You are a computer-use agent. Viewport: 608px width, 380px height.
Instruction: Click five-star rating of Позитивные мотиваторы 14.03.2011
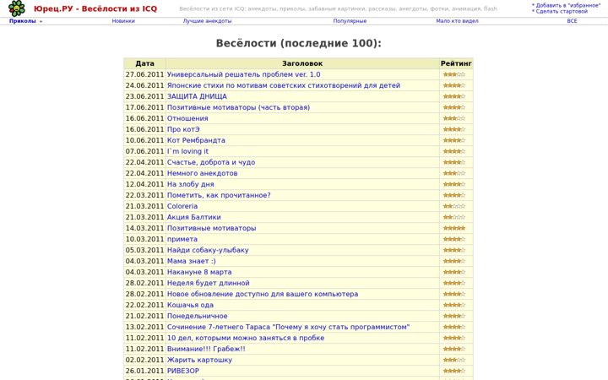coord(454,228)
